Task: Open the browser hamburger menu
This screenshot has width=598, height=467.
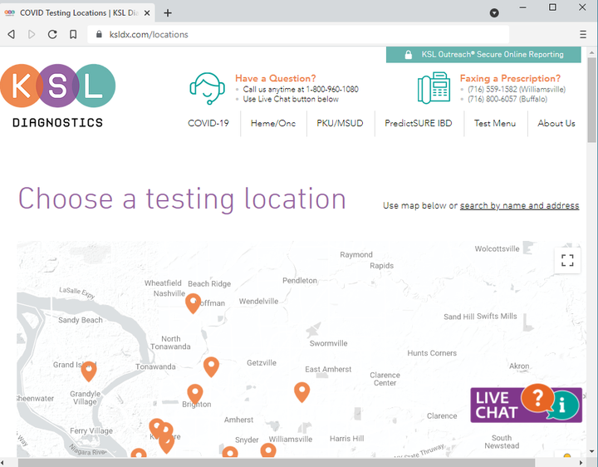Action: [x=583, y=34]
